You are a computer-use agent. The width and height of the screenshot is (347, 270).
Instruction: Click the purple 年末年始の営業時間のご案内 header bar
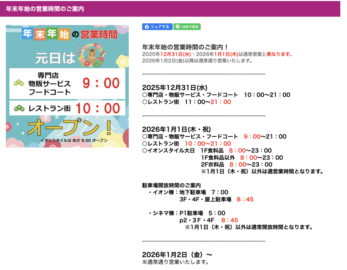coord(170,9)
